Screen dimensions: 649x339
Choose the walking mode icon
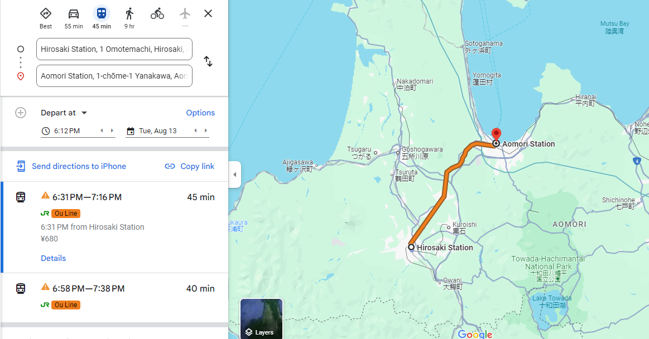coord(129,13)
